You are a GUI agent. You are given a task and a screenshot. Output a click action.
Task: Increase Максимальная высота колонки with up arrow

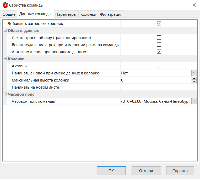coord(194,79)
